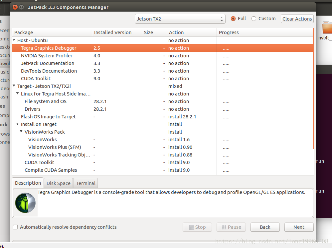Click 'mixed' action for Target group
This screenshot has height=248, width=332.
coord(192,86)
